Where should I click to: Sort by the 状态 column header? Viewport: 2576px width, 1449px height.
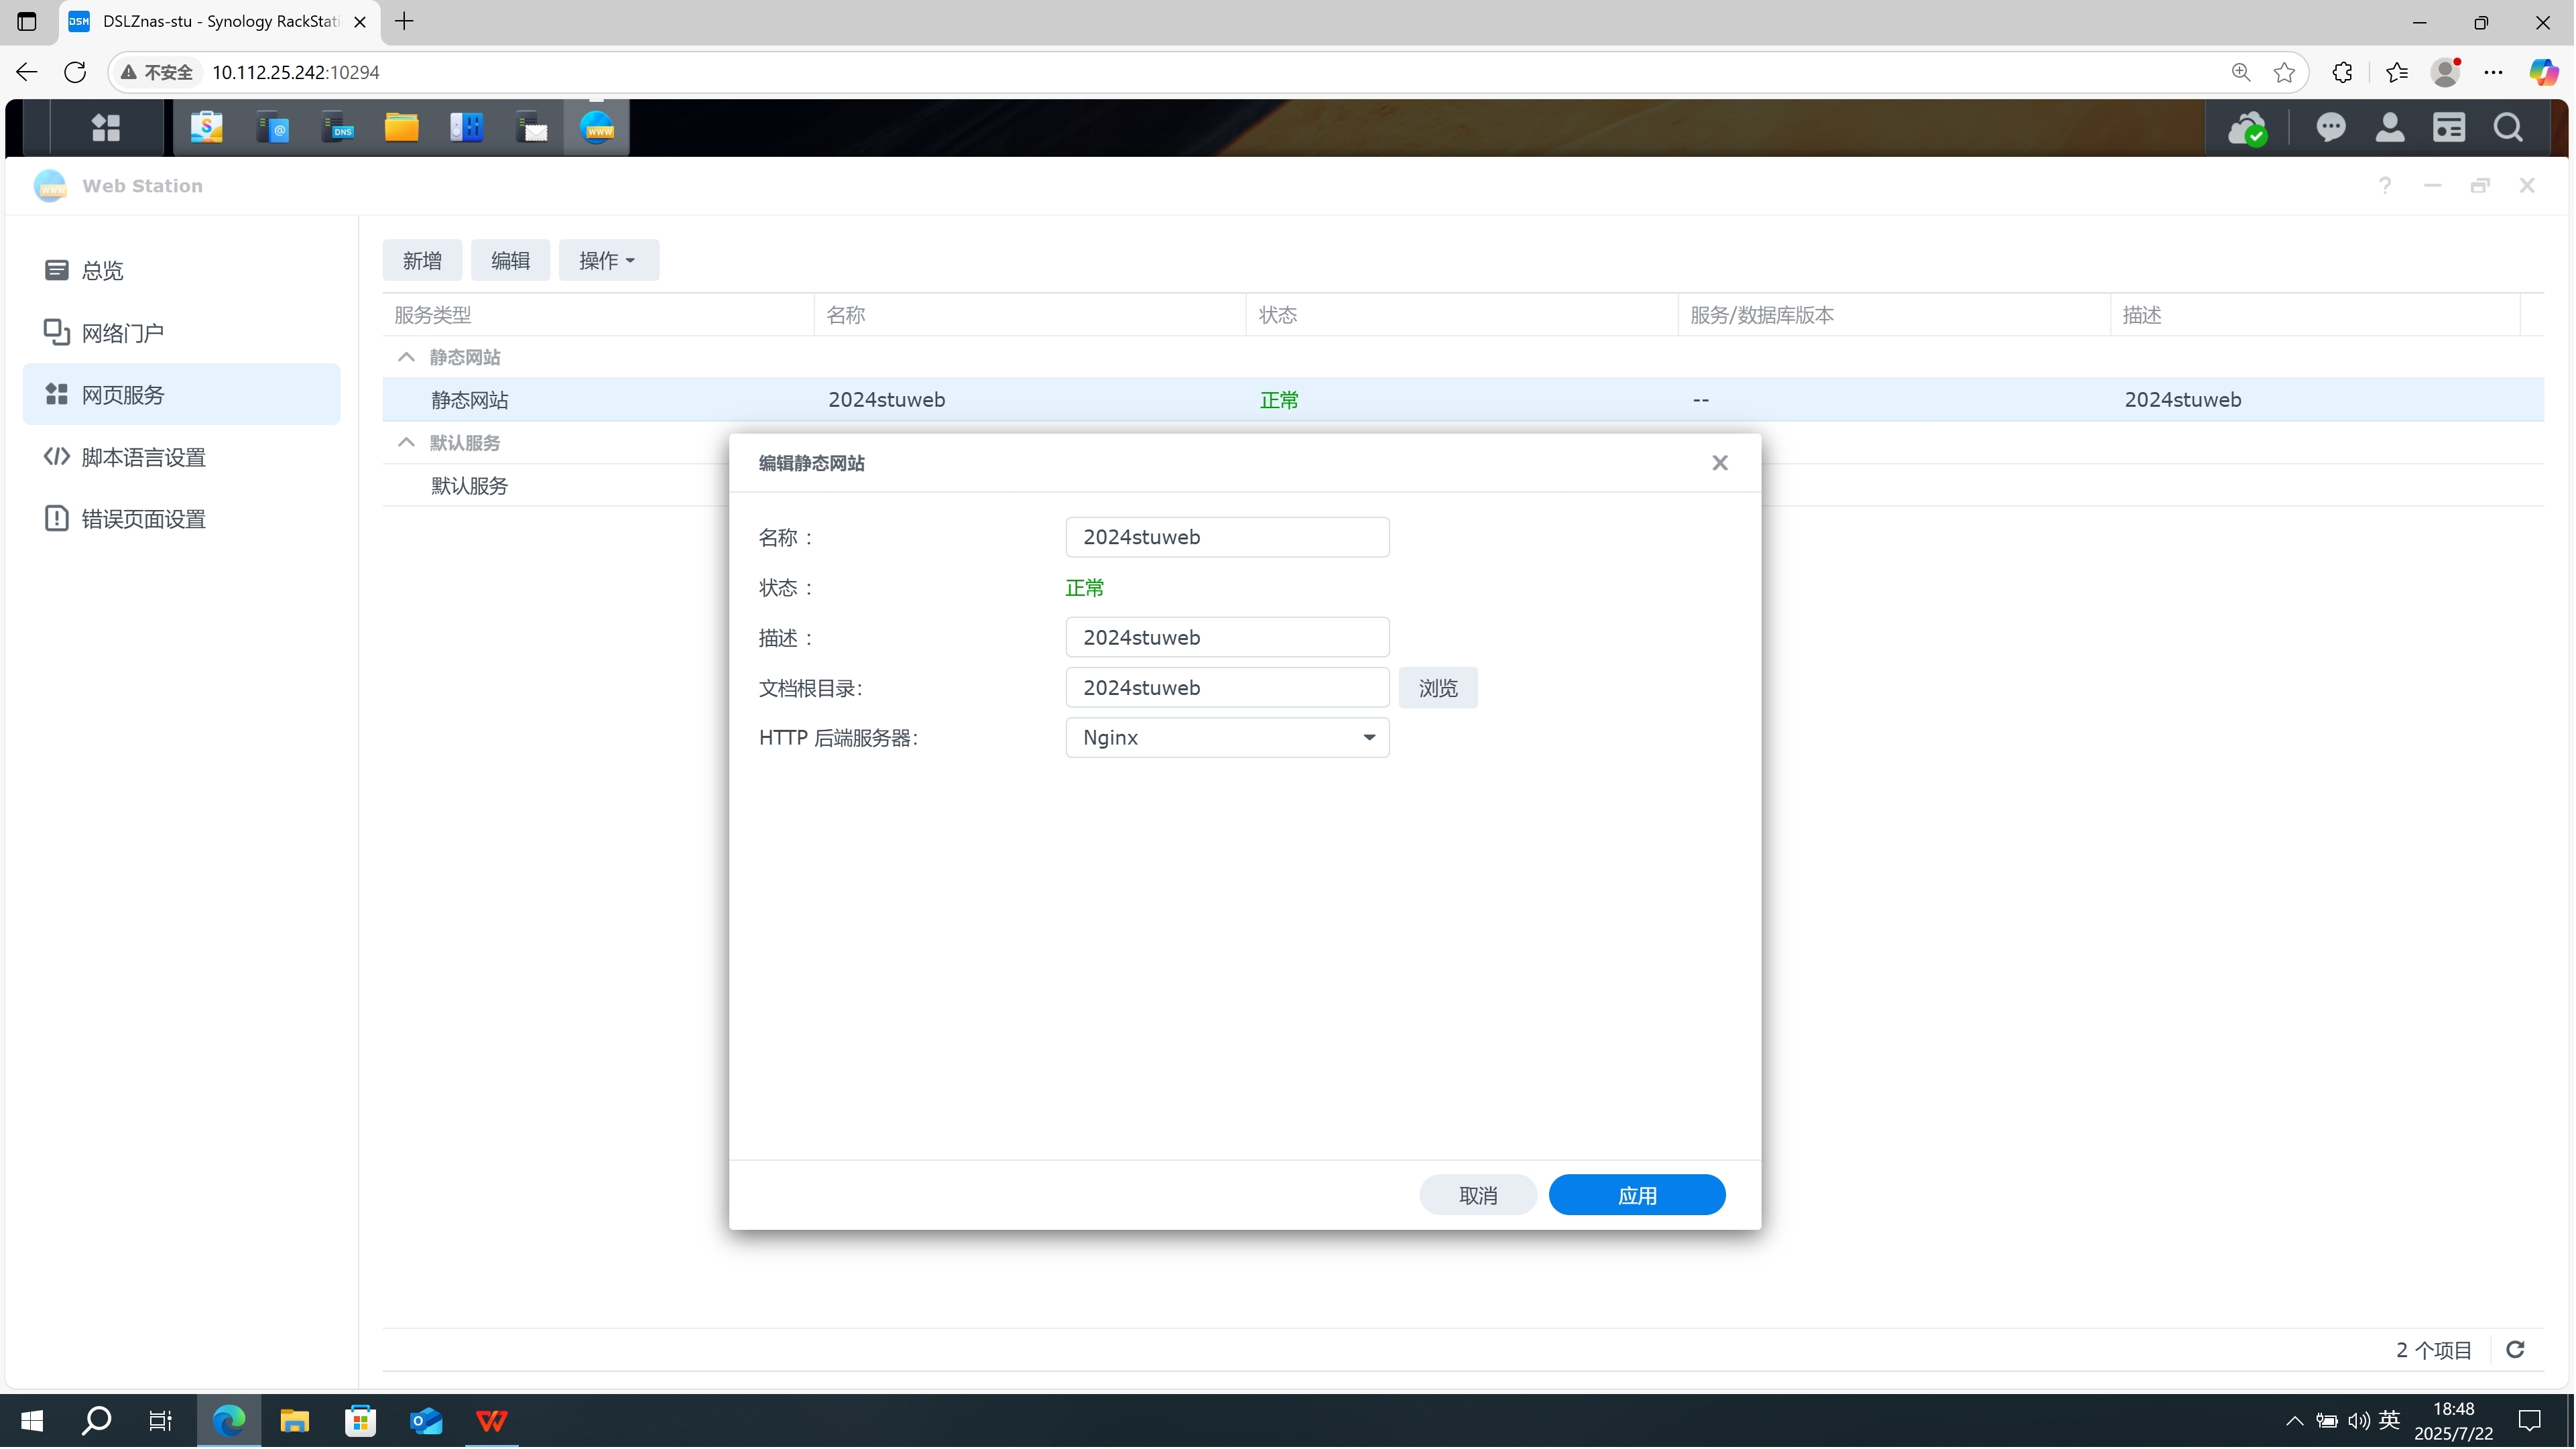(x=1462, y=315)
